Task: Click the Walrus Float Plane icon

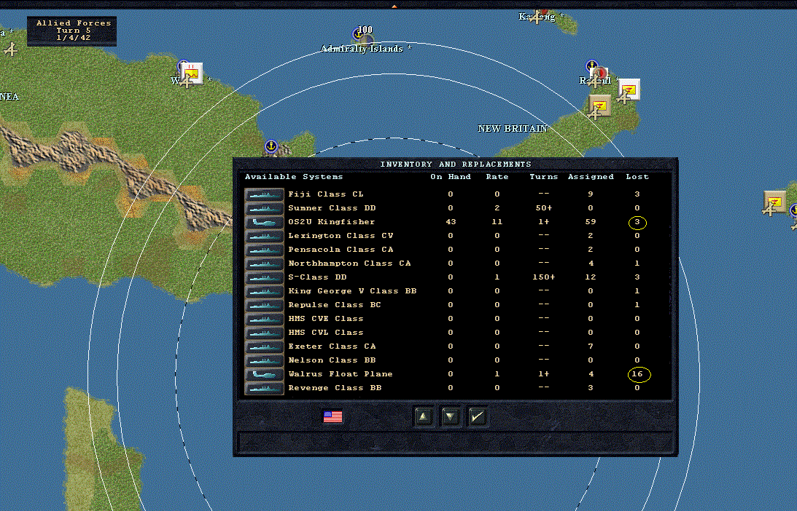Action: [x=264, y=374]
